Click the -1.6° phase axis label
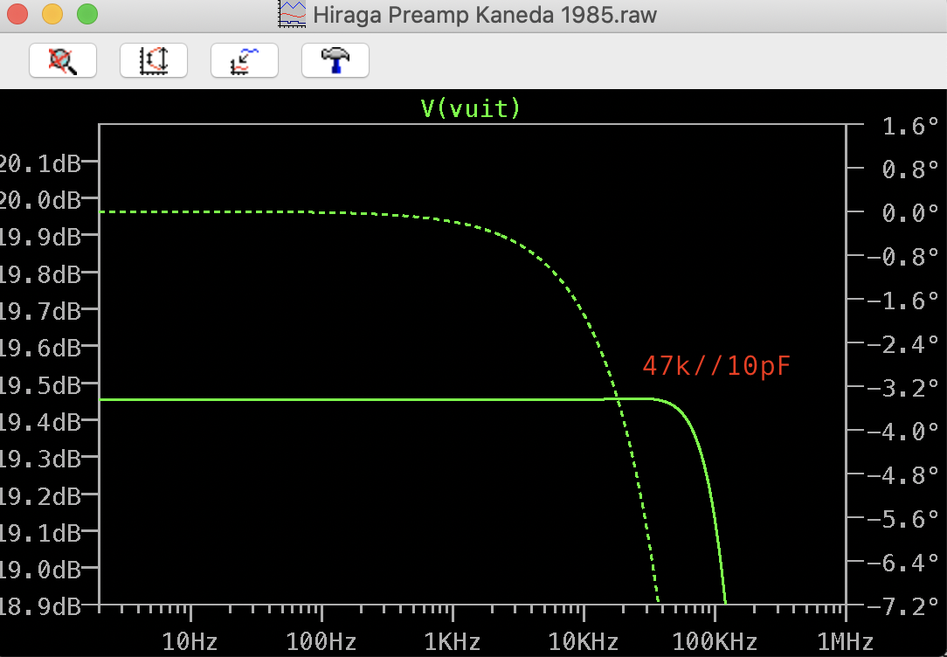This screenshot has height=657, width=947. coord(903,301)
